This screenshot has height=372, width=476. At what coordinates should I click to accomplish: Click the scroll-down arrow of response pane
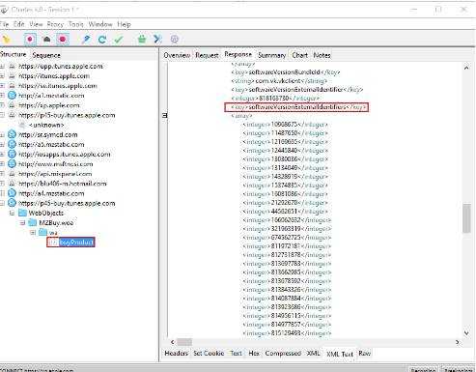pyautogui.click(x=466, y=332)
